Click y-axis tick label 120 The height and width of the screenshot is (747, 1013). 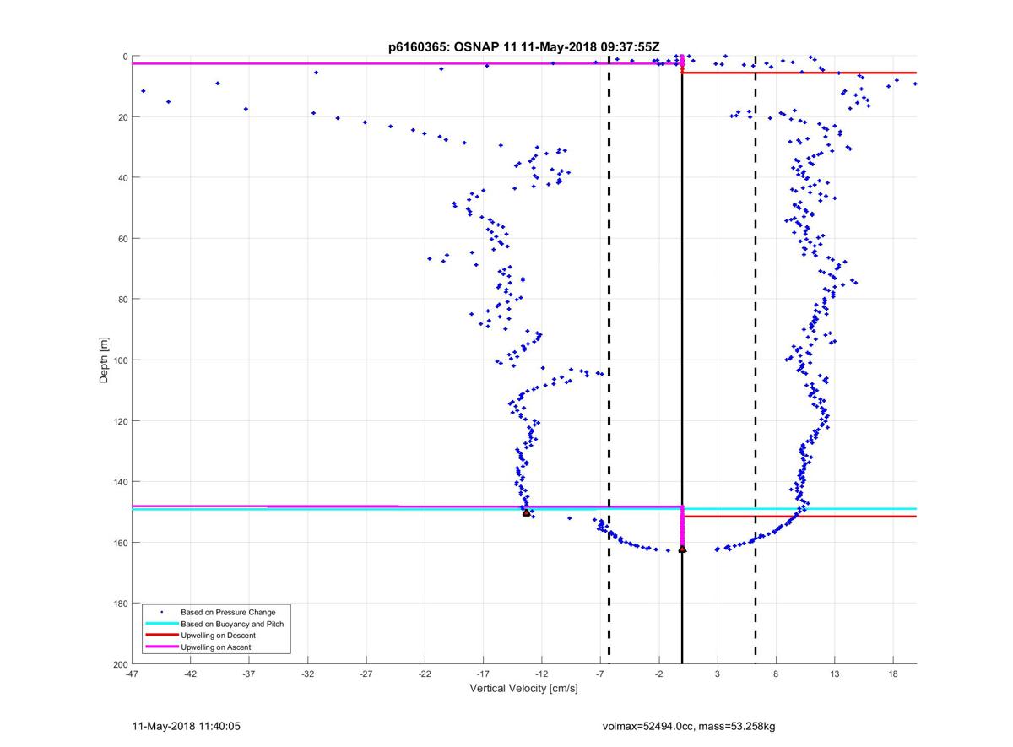pyautogui.click(x=120, y=421)
